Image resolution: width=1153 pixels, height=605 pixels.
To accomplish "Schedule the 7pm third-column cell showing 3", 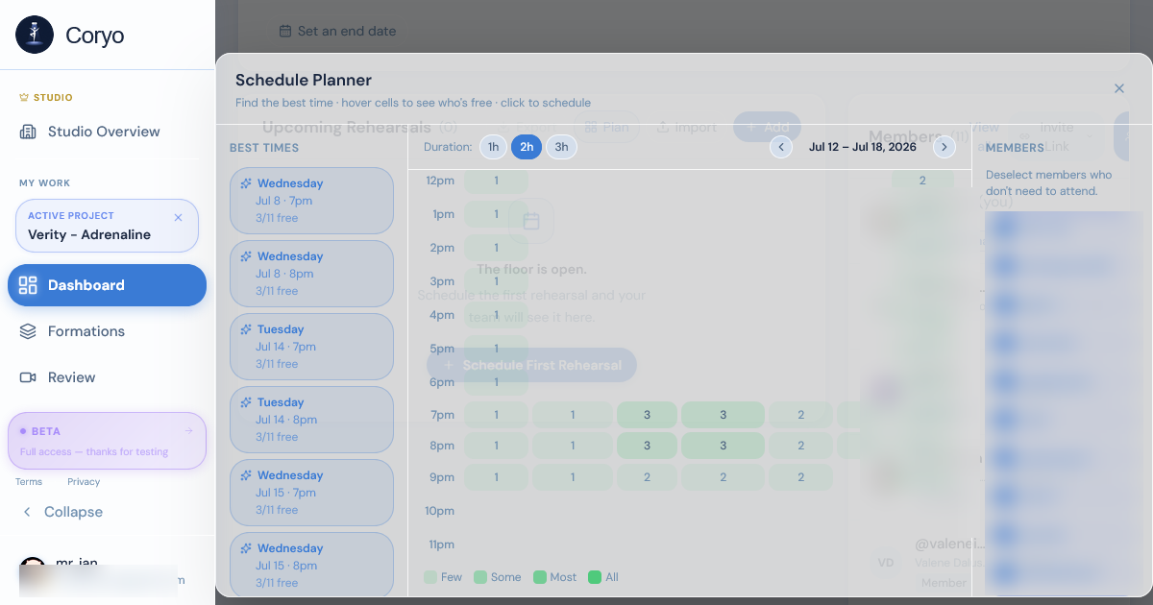I will pos(647,415).
